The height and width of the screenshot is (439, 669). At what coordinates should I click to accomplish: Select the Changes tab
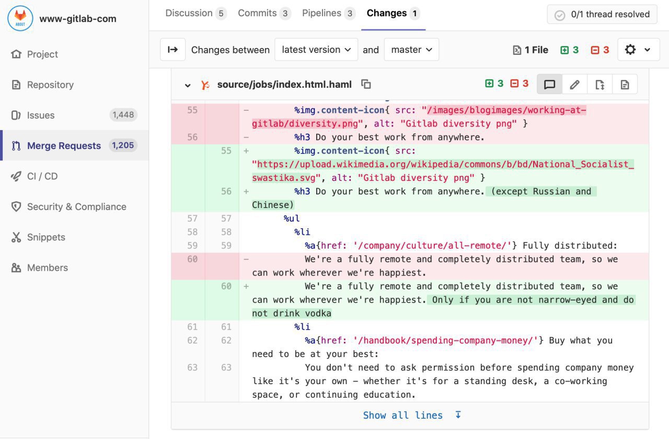394,14
